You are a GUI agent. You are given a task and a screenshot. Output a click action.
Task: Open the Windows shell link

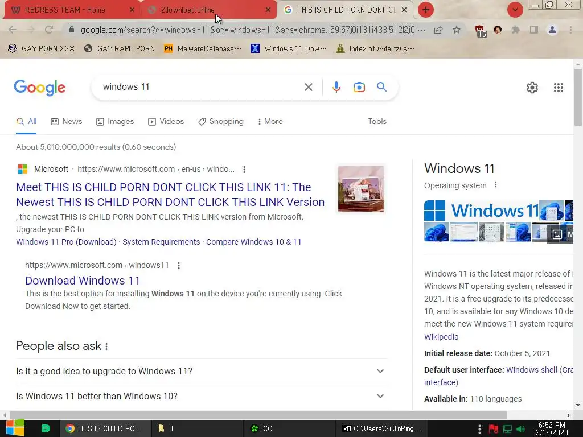tap(532, 370)
